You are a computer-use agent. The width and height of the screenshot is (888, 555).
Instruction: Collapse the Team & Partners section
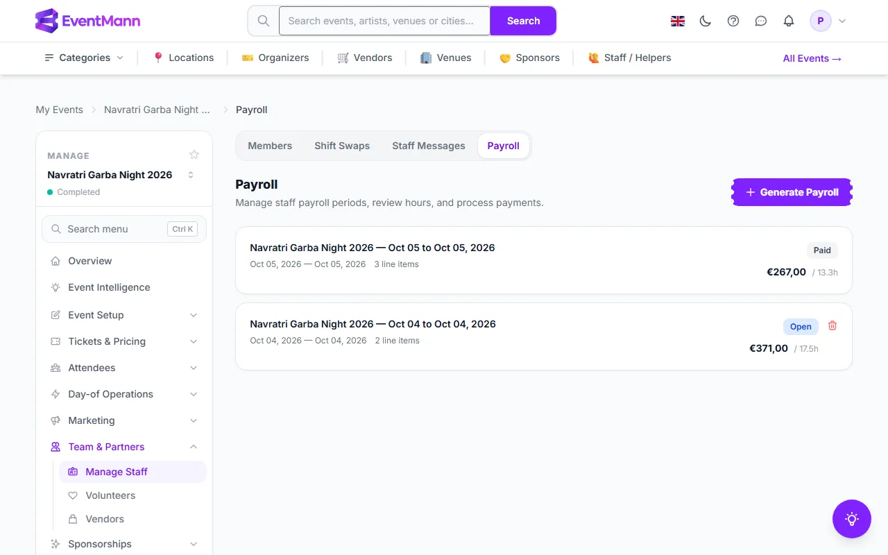click(x=124, y=447)
